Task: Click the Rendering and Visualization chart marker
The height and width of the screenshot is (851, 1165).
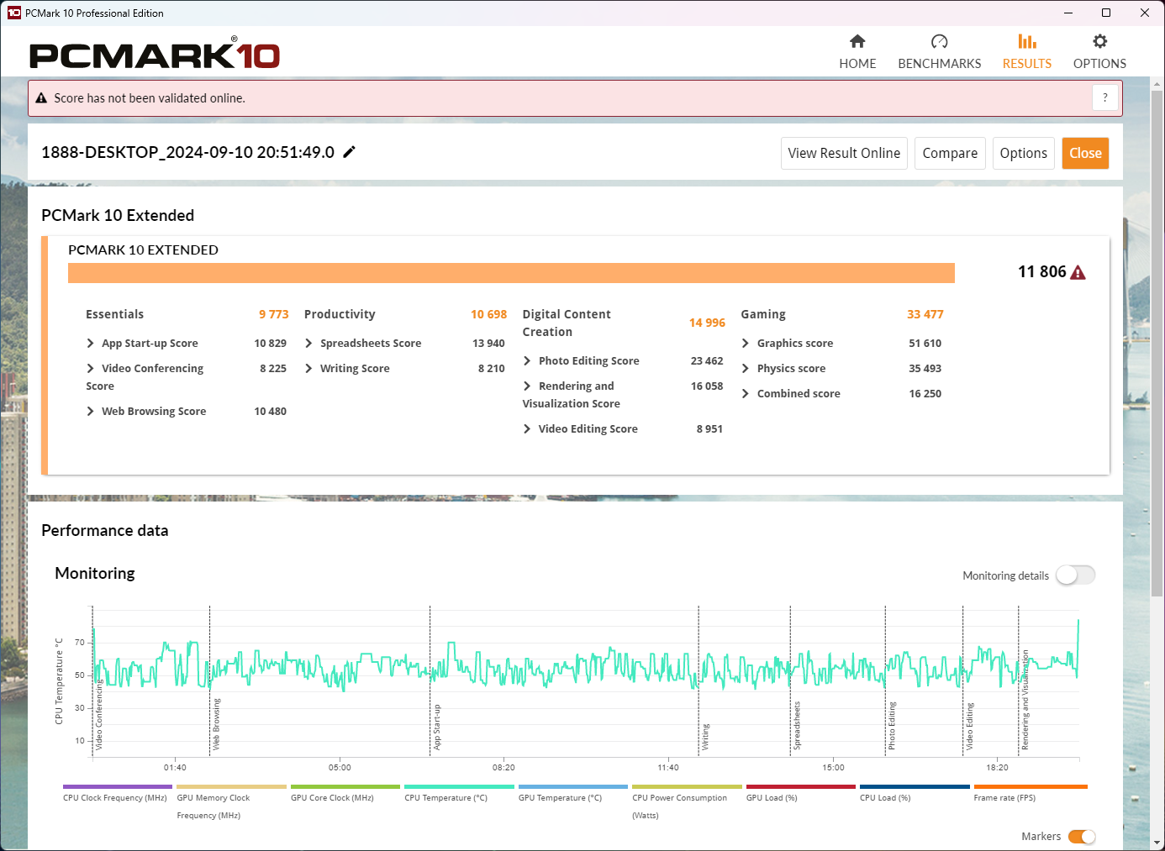Action: coord(1025,700)
